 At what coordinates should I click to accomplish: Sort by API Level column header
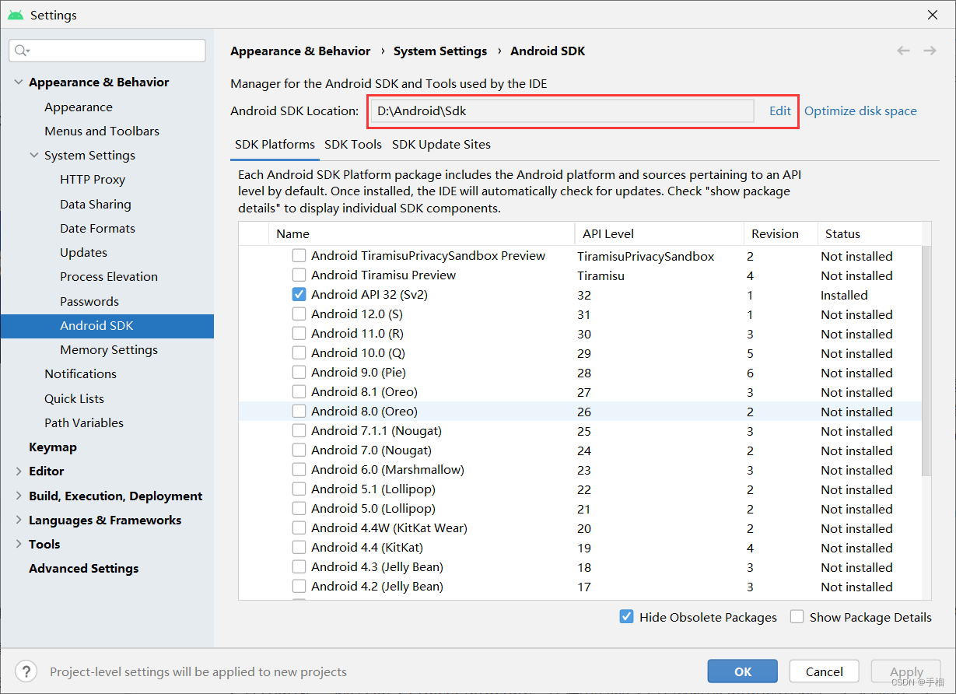click(x=660, y=233)
